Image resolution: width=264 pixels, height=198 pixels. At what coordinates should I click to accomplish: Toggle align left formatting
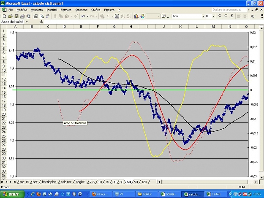pos(239,16)
